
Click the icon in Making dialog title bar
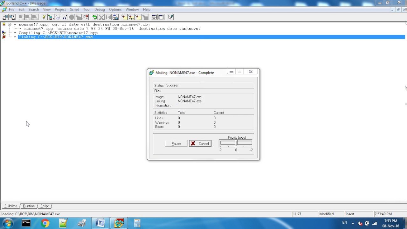pos(152,73)
